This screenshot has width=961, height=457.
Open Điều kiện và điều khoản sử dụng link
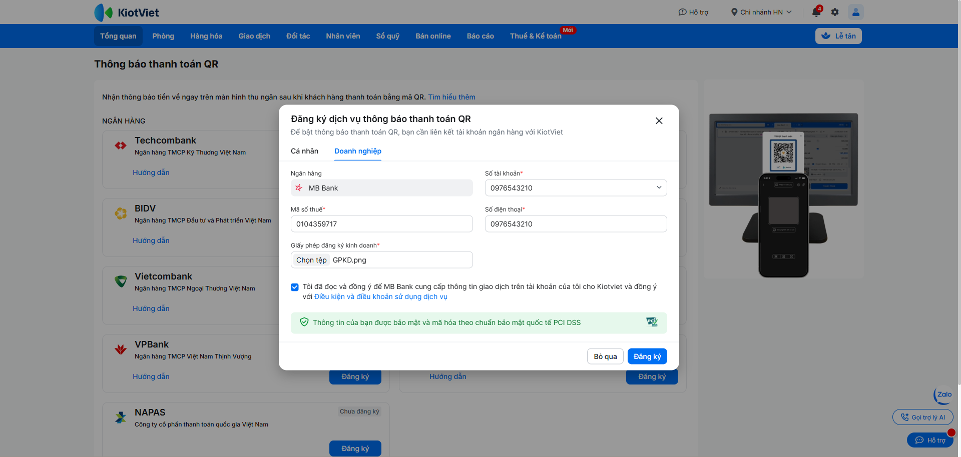coord(381,296)
